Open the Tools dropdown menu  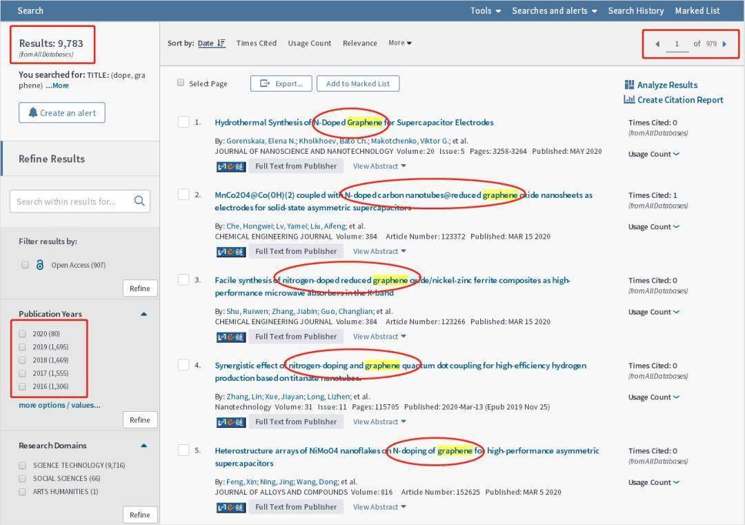click(485, 10)
